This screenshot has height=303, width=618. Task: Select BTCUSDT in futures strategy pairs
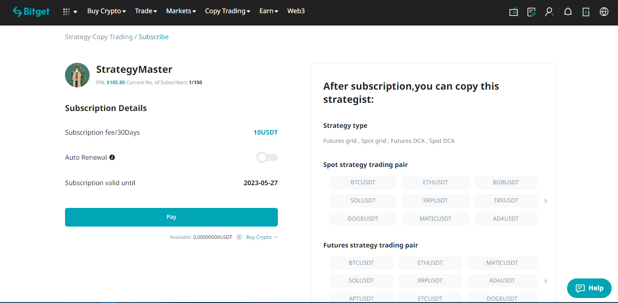click(361, 263)
